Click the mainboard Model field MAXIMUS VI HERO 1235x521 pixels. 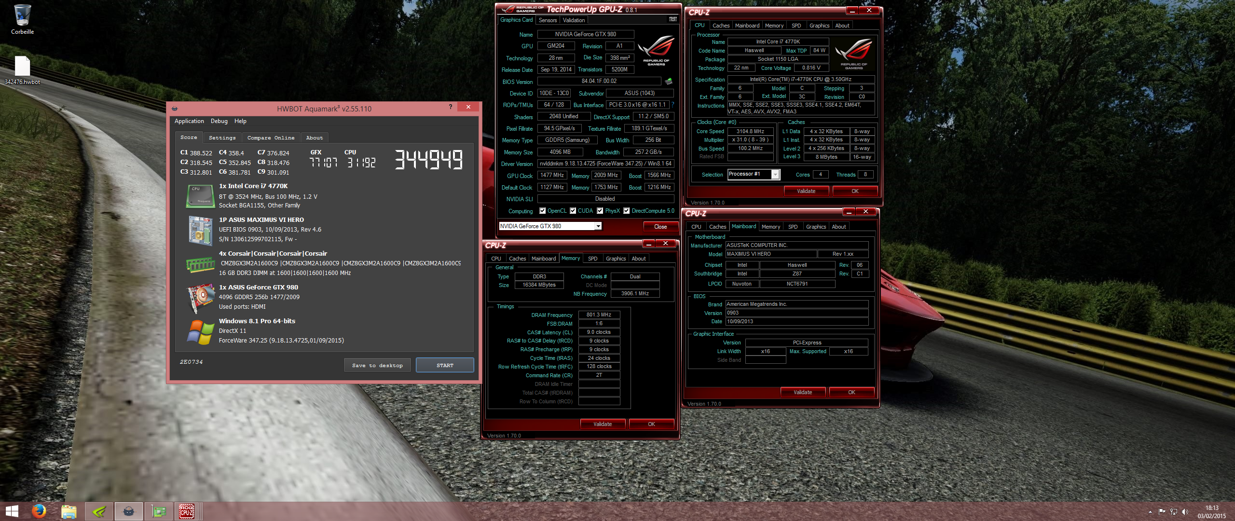click(771, 254)
